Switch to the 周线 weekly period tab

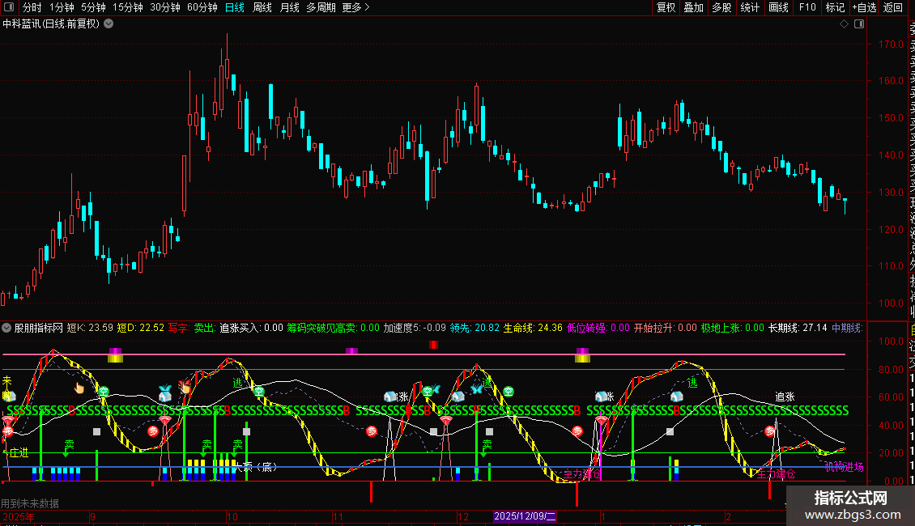click(x=262, y=7)
